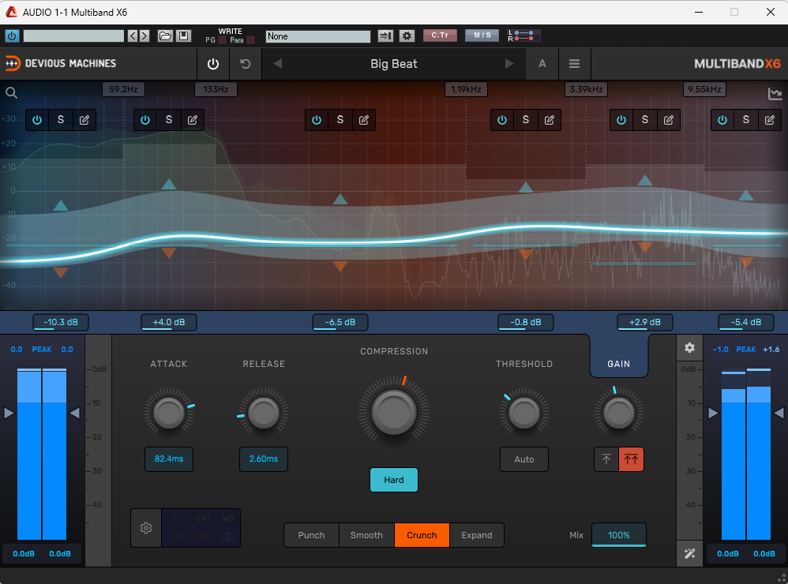The image size is (788, 584).
Task: Toggle the Multiband X6 main power button
Action: pos(213,64)
